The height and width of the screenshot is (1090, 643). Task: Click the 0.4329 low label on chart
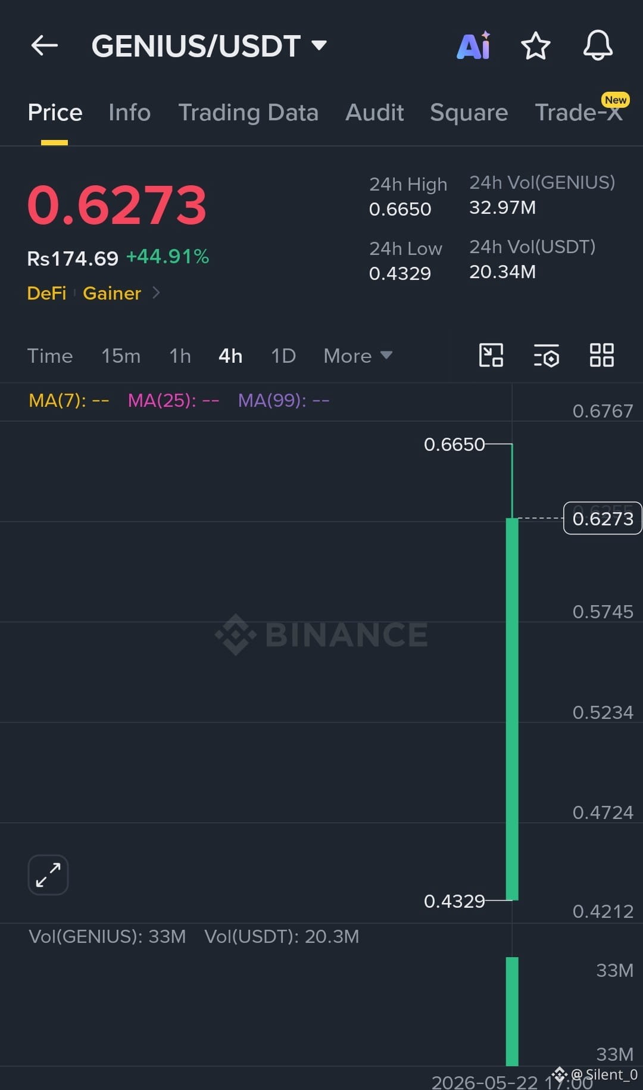[x=454, y=901]
